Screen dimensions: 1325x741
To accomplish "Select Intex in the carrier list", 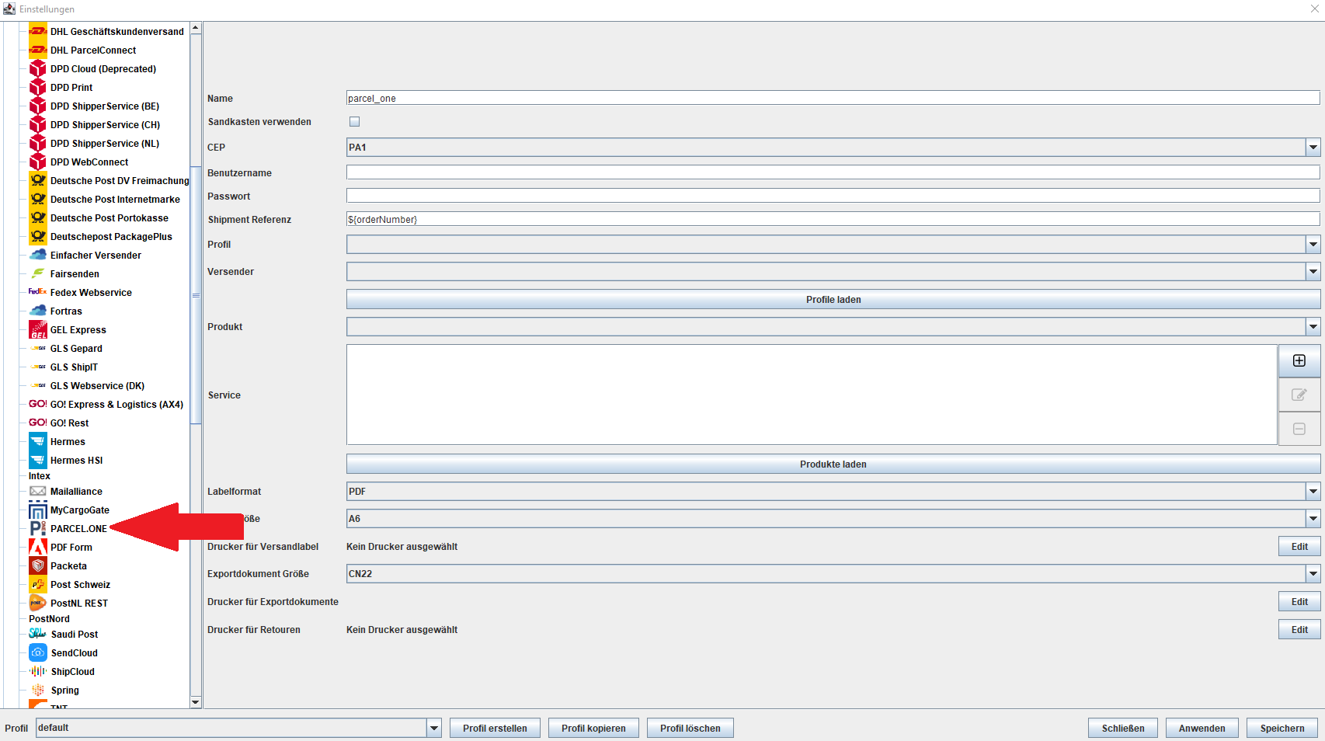I will click(x=40, y=476).
